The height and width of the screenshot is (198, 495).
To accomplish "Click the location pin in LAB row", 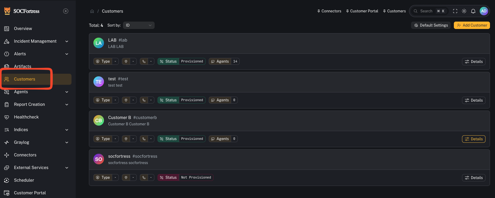I will coord(126,61).
